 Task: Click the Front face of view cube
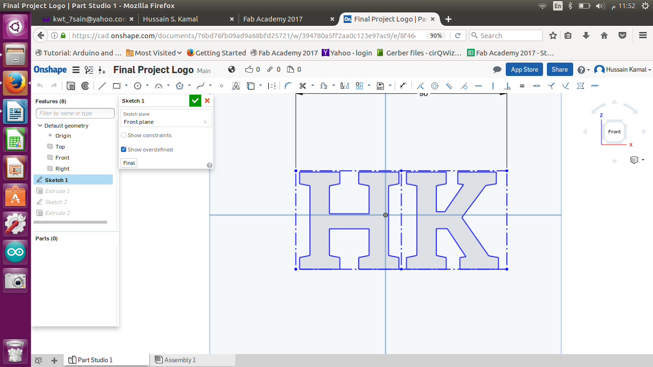pos(614,132)
